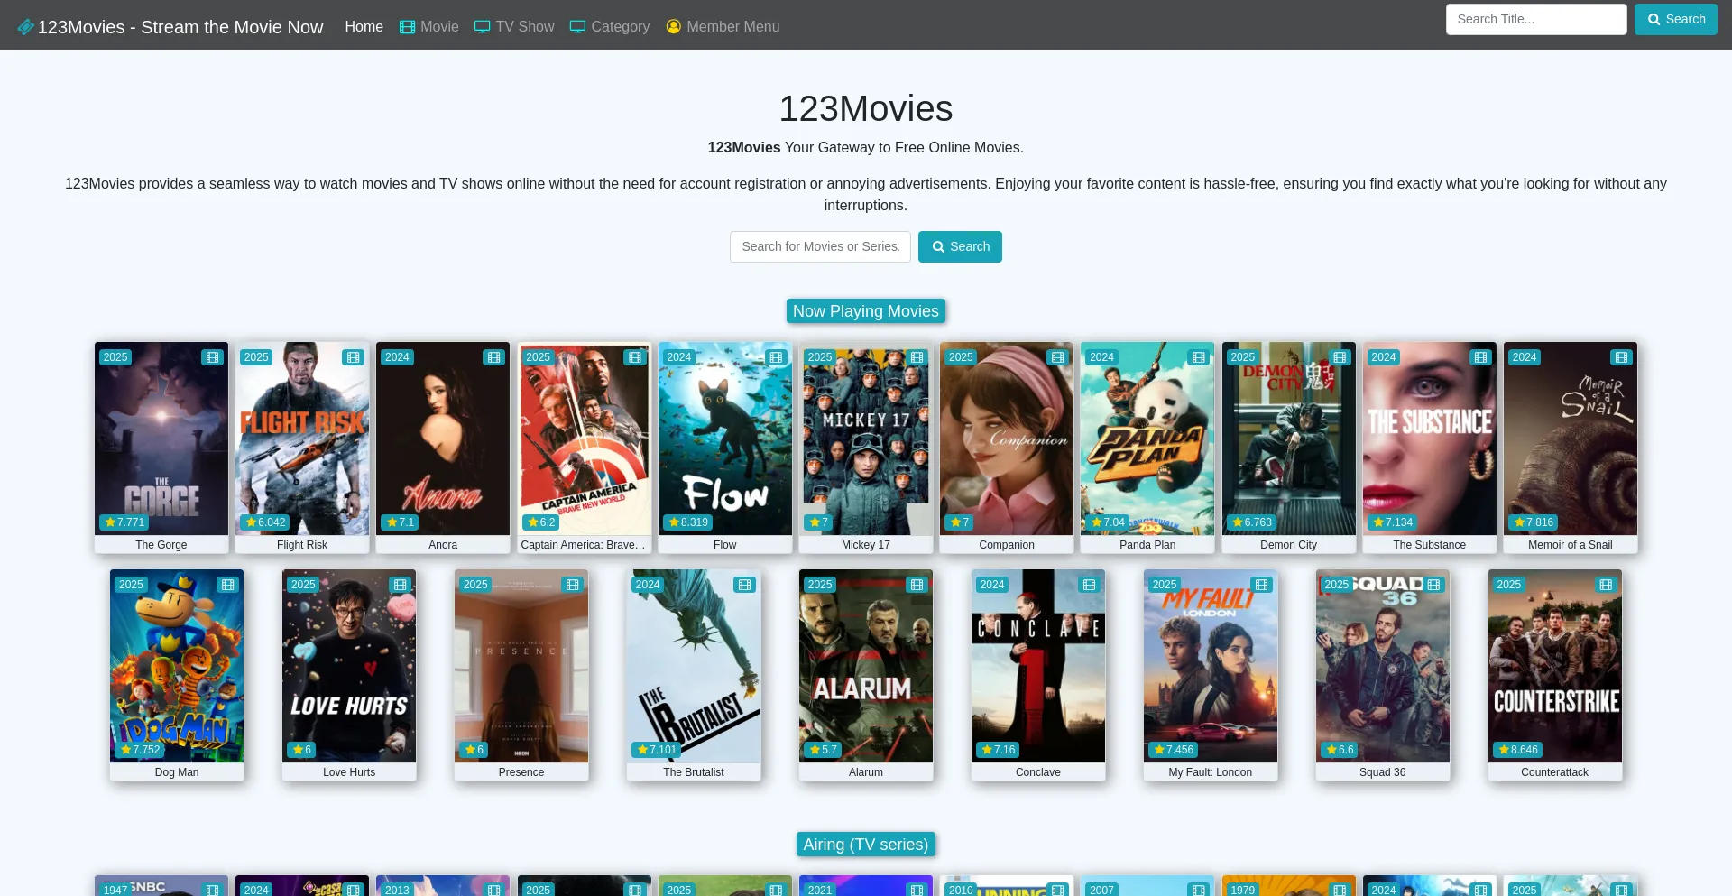Screen dimensions: 1732x896
Task: Click film icon on Panda Plan poster
Action: tap(1198, 357)
